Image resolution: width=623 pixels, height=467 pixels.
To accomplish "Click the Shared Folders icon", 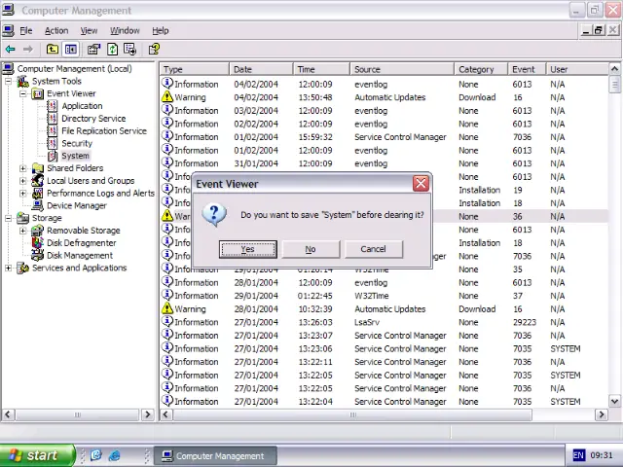I will 37,168.
